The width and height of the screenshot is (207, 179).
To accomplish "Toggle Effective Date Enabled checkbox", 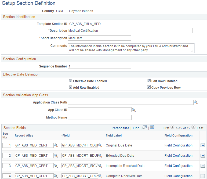I will pyautogui.click(x=71, y=81).
